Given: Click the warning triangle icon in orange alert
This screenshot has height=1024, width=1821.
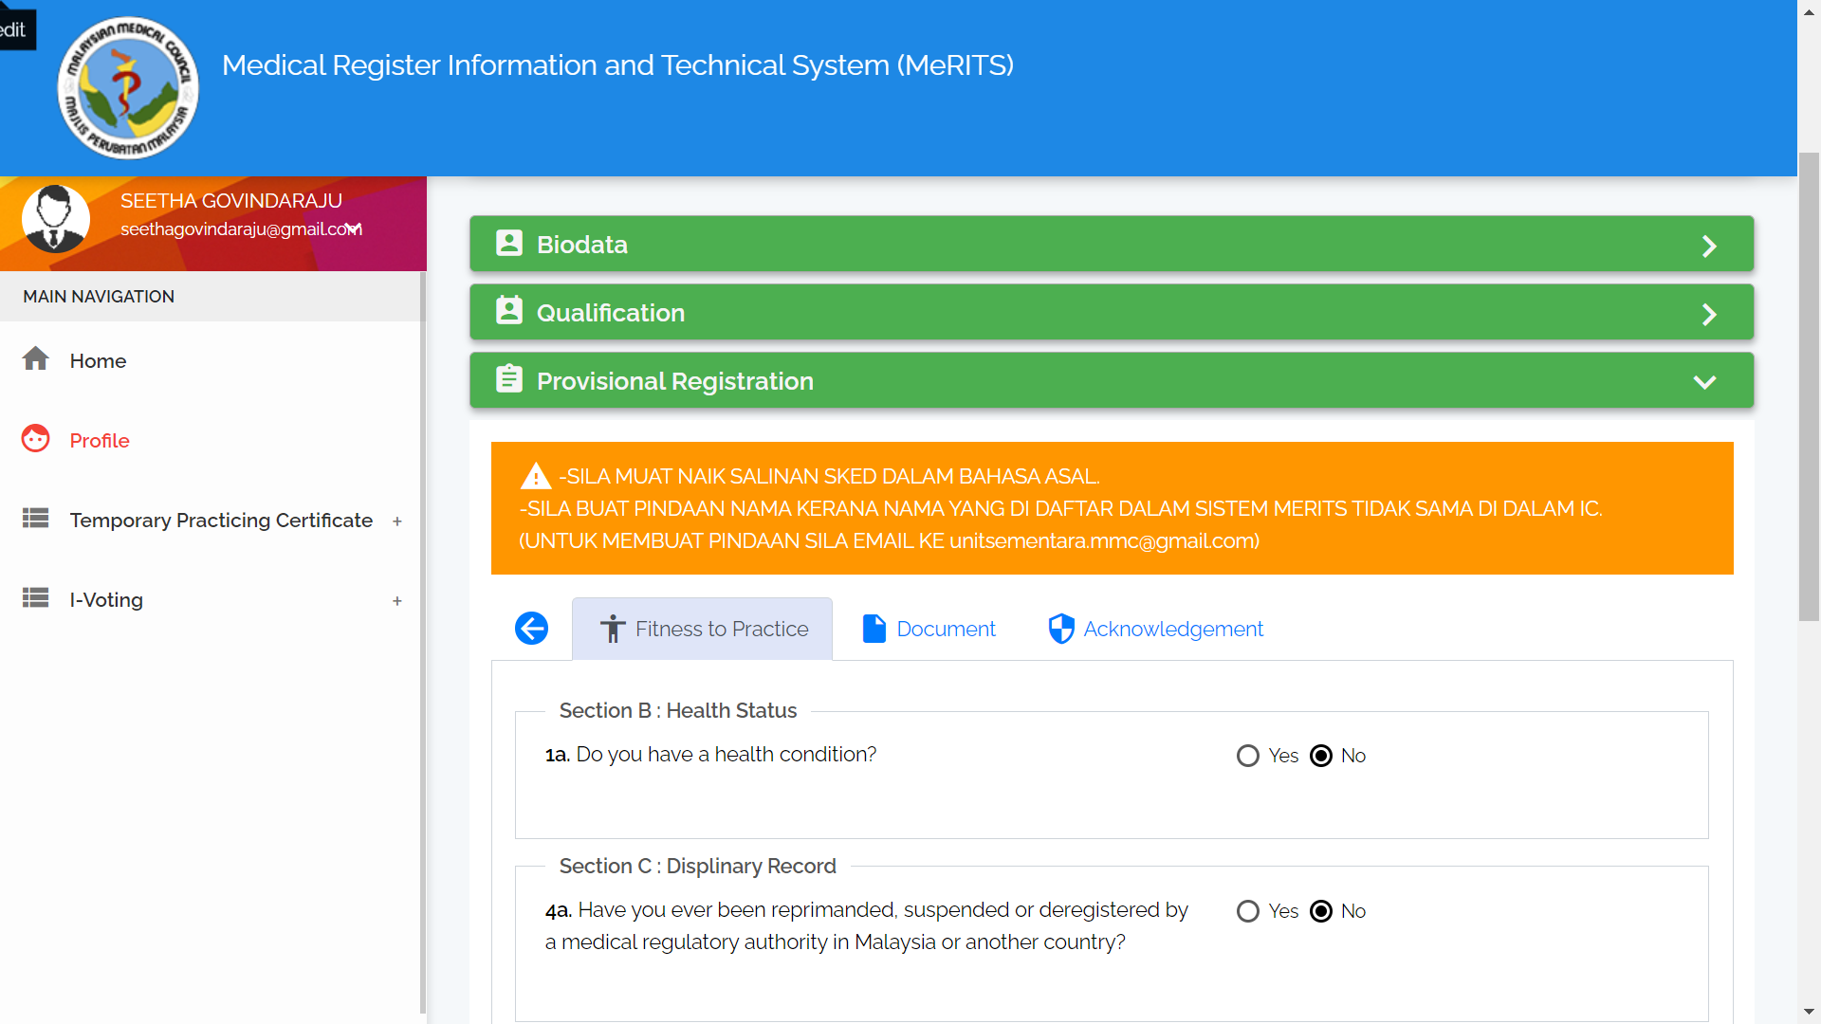Looking at the screenshot, I should coord(536,475).
